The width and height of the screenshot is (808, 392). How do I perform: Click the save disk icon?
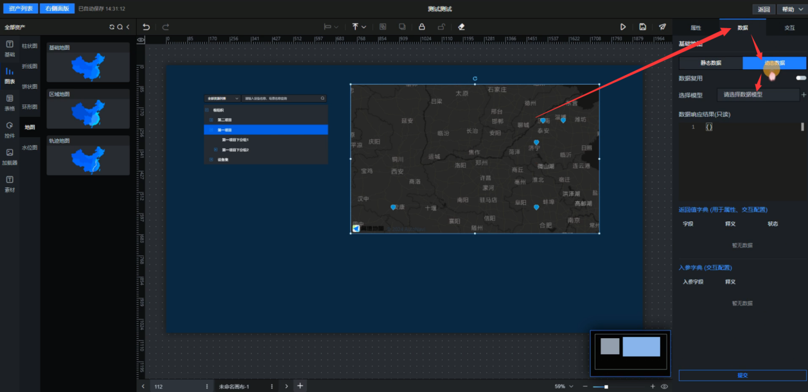(x=642, y=27)
